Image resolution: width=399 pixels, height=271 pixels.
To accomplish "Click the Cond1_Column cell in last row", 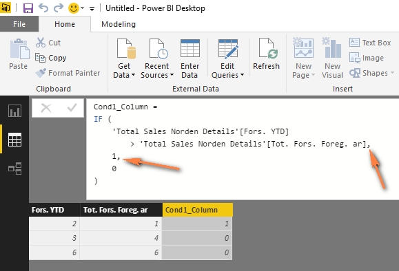I will pyautogui.click(x=197, y=252).
